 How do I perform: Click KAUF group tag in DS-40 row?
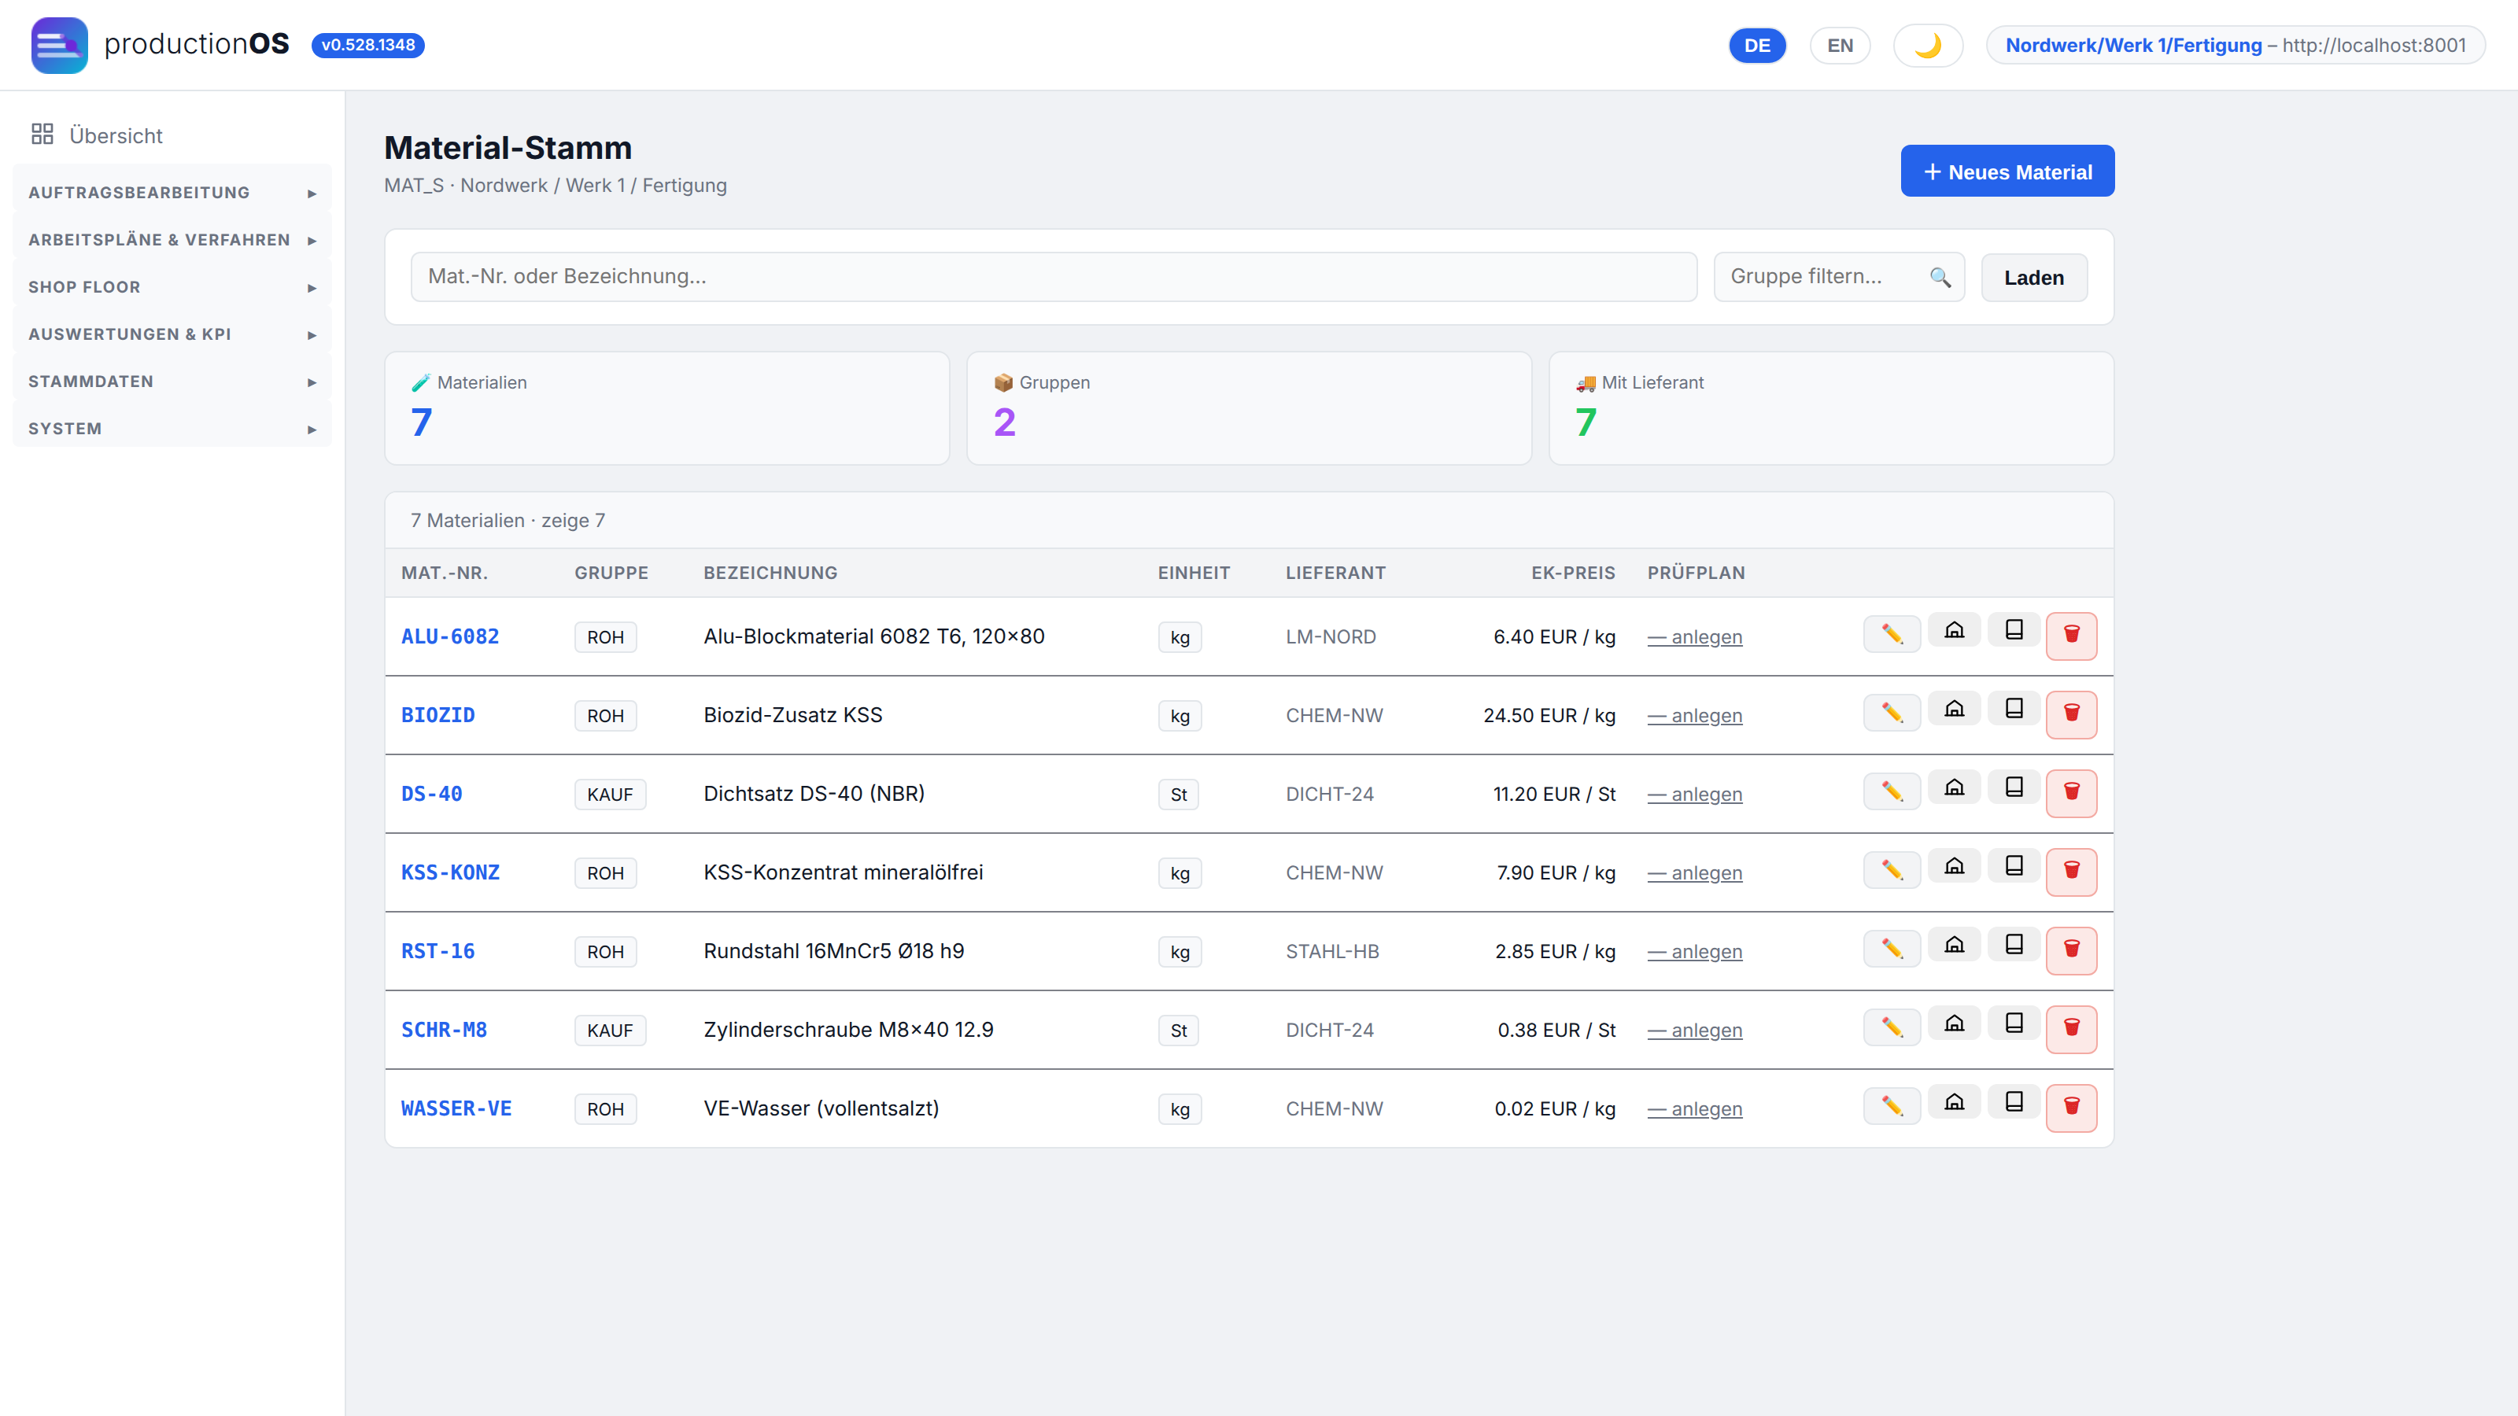click(610, 795)
